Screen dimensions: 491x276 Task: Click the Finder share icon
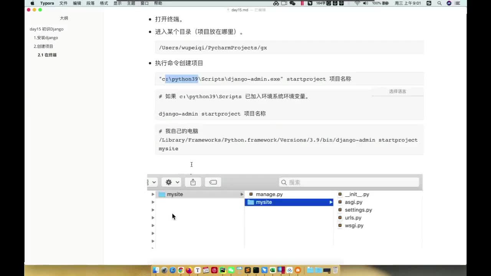click(193, 182)
